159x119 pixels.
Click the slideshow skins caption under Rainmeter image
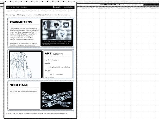point(57,43)
